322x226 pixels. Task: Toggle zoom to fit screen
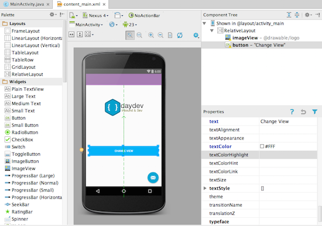pos(130,35)
